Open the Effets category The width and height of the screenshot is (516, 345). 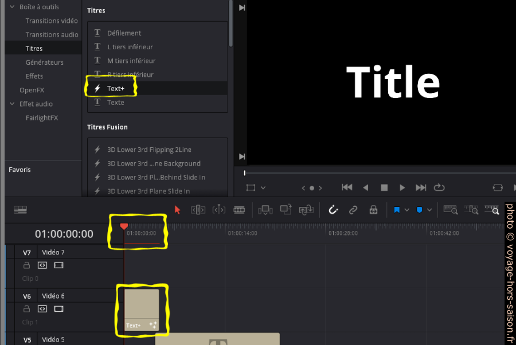point(34,76)
